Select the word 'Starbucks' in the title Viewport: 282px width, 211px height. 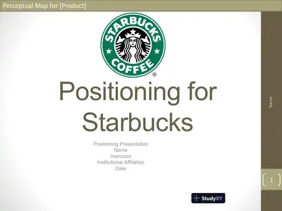click(138, 122)
